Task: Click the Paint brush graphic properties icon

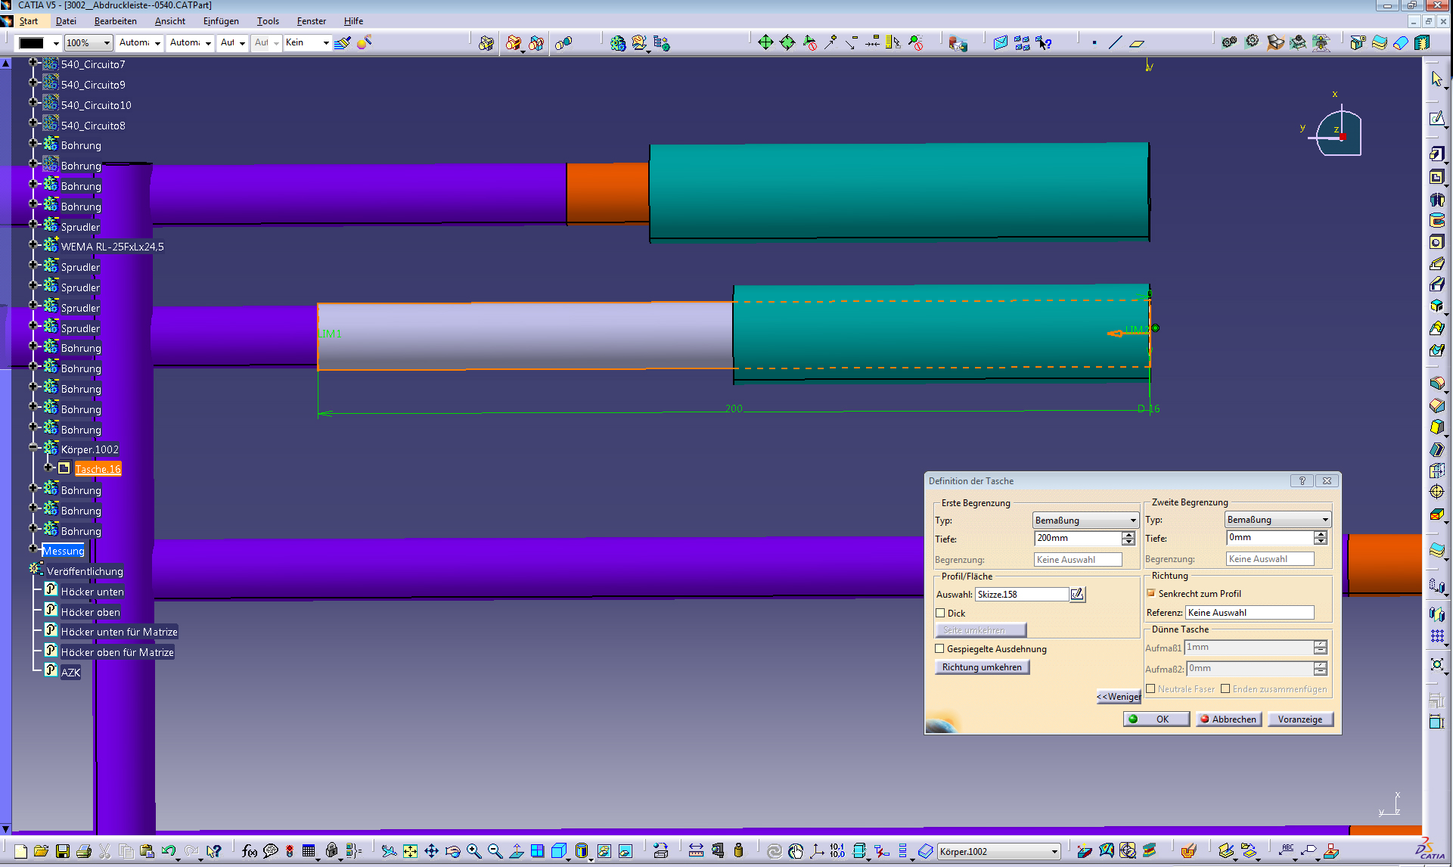Action: click(342, 43)
